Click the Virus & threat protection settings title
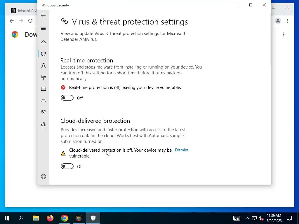 pos(130,22)
